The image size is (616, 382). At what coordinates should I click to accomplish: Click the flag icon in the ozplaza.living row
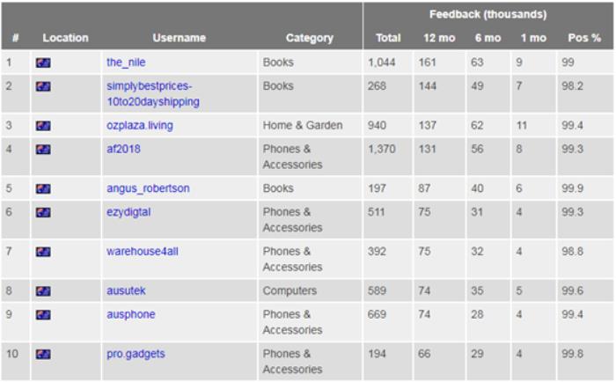coord(43,126)
